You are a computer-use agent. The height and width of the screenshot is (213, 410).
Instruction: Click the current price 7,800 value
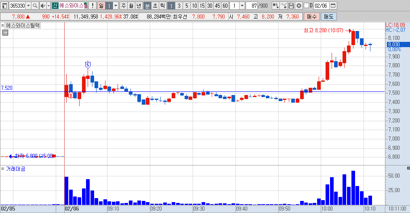18,17
